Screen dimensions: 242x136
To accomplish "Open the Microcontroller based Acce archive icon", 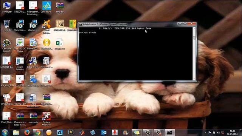I will coord(20,119).
